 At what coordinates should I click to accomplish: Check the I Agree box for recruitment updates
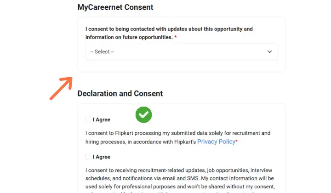[x=88, y=157]
